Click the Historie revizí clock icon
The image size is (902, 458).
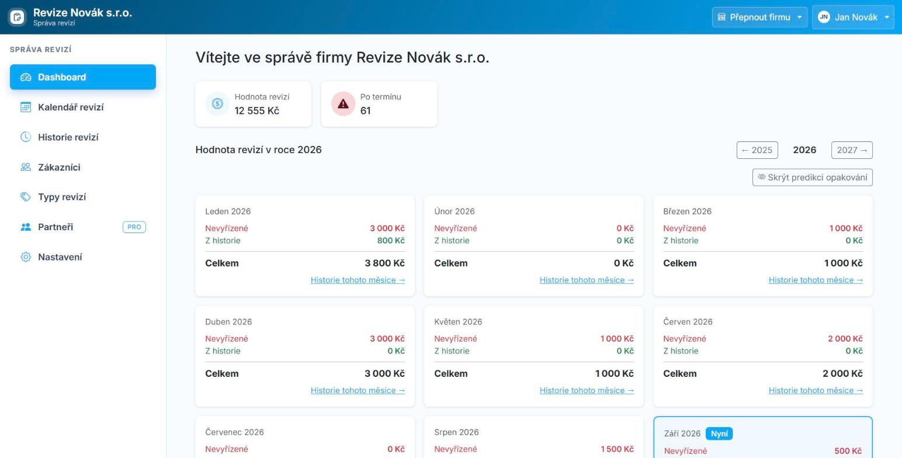(26, 137)
